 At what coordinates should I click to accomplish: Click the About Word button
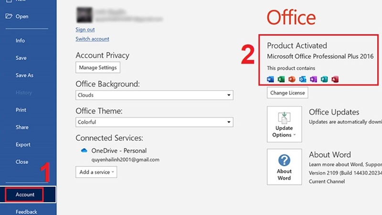pyautogui.click(x=284, y=167)
